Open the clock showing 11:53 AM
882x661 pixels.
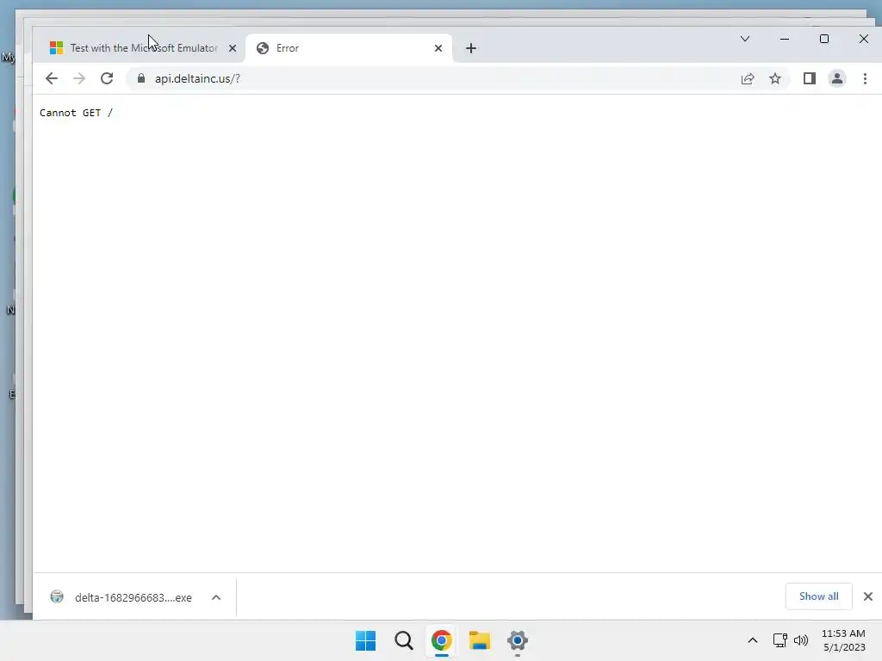coord(844,640)
